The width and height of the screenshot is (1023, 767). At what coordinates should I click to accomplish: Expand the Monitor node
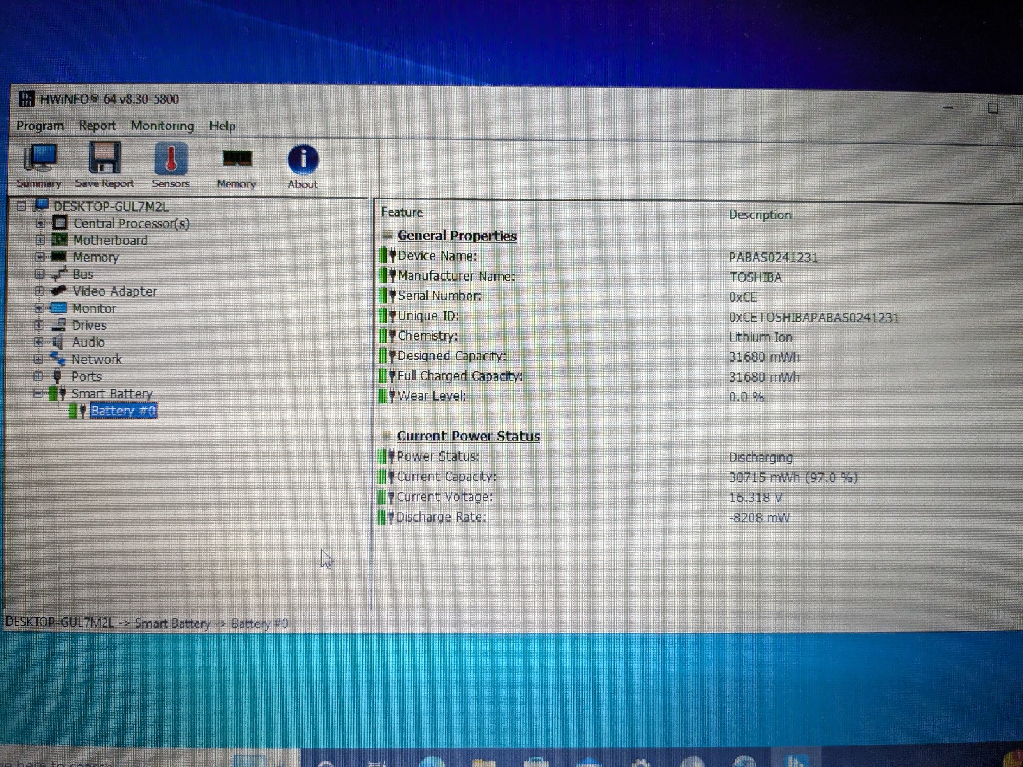[38, 308]
